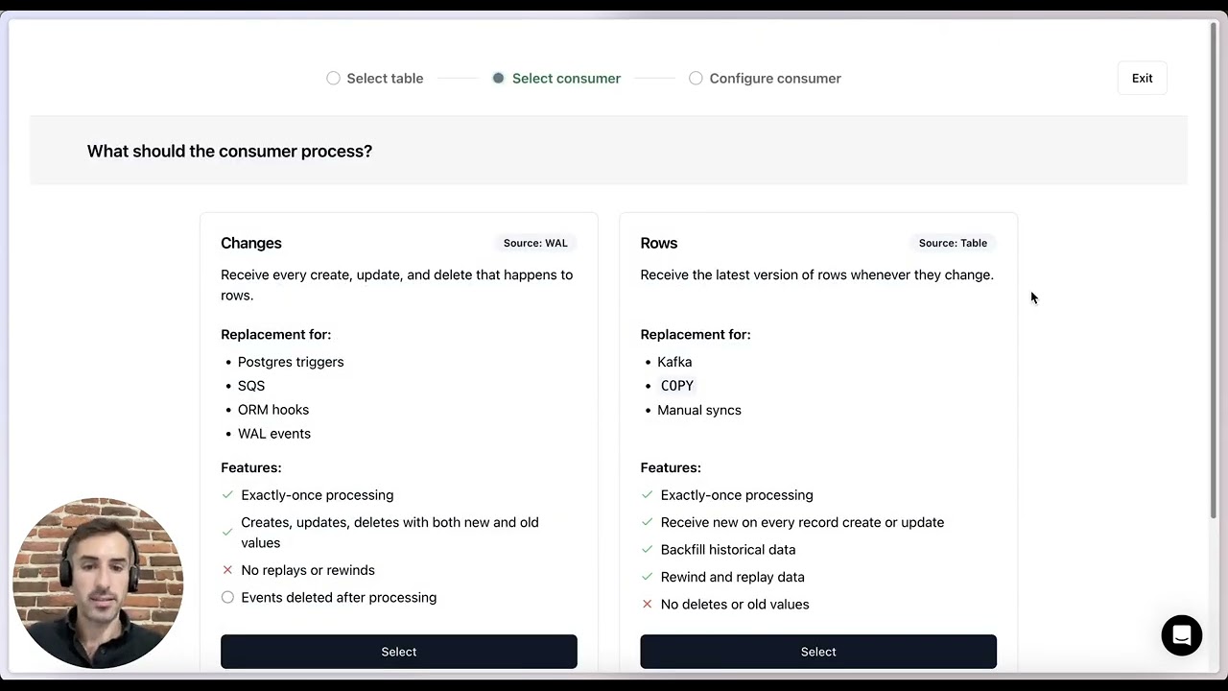Click checkmark beside Receive new on every record

tap(647, 522)
